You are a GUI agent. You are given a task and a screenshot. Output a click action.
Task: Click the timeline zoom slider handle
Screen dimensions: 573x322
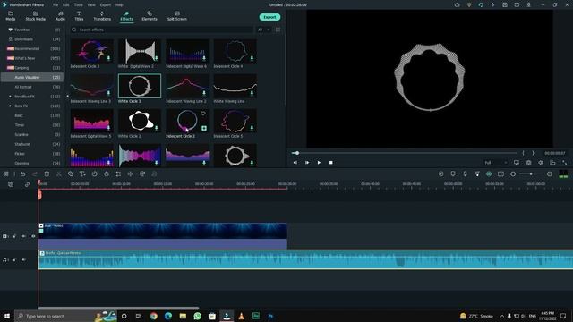point(531,174)
